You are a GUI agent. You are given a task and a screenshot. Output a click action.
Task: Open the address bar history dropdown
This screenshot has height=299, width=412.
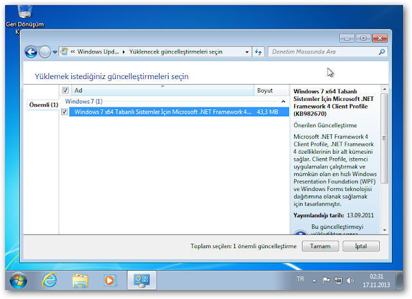[x=247, y=52]
